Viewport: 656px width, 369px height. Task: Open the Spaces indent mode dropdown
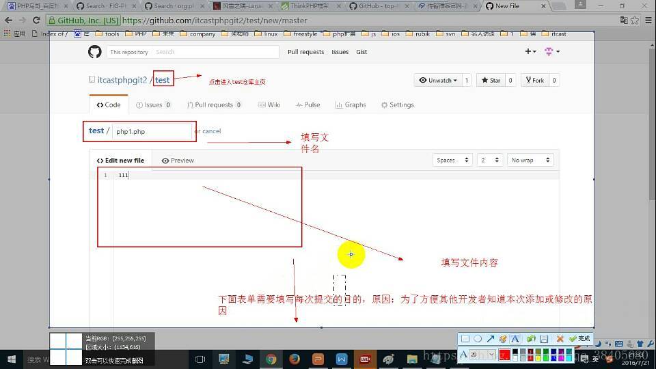click(452, 160)
